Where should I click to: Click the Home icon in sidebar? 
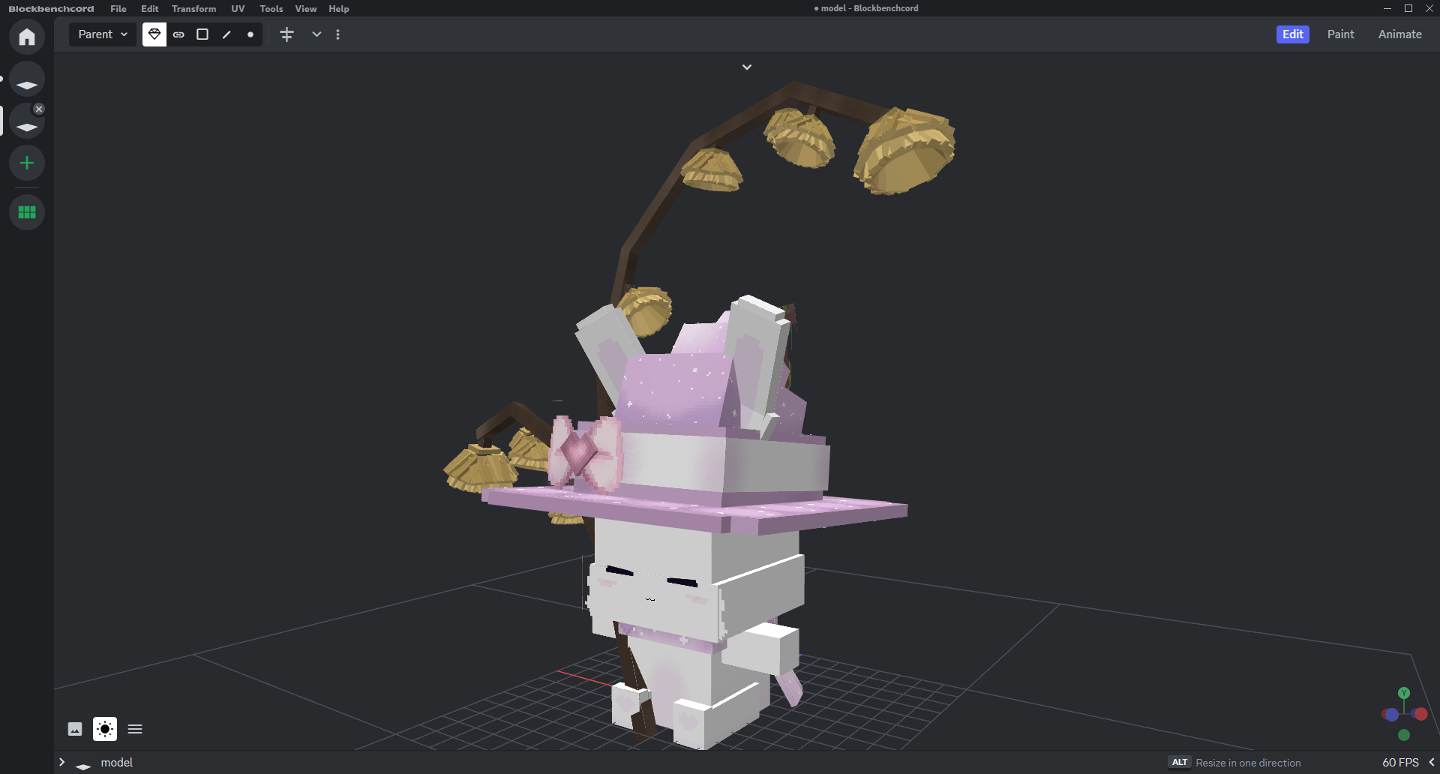(x=27, y=37)
